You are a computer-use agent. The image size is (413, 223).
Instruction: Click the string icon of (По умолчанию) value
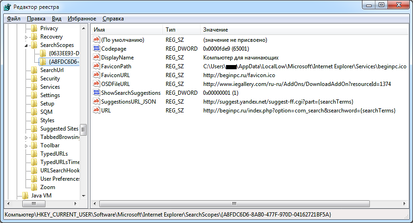(x=97, y=40)
